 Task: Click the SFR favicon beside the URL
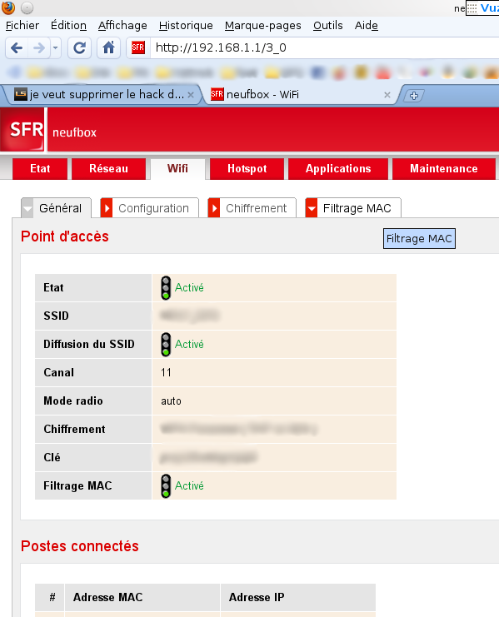pos(138,48)
